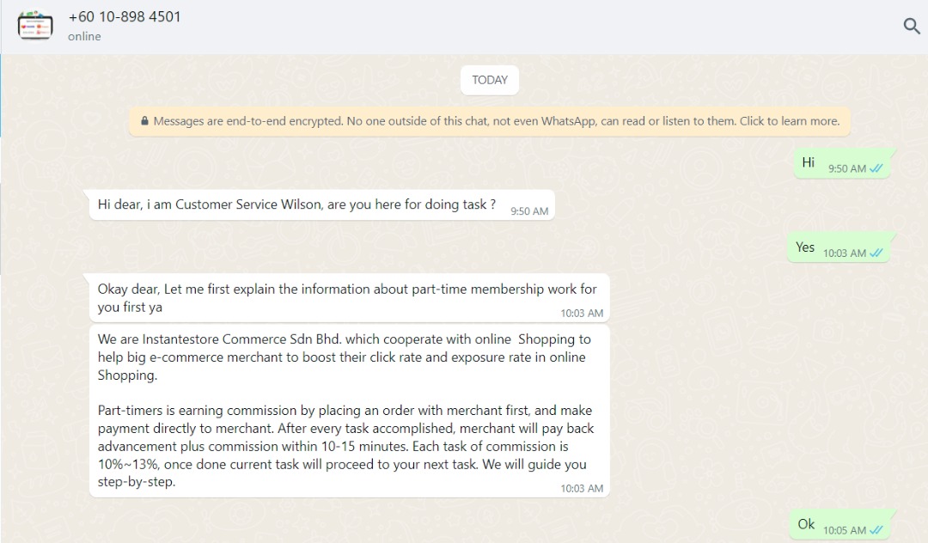This screenshot has width=928, height=543.
Task: Click the end-to-end encryption notice banner
Action: (490, 121)
